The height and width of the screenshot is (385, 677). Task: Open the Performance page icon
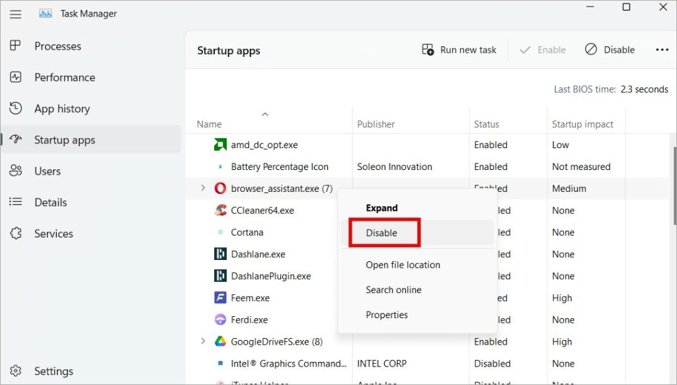16,77
